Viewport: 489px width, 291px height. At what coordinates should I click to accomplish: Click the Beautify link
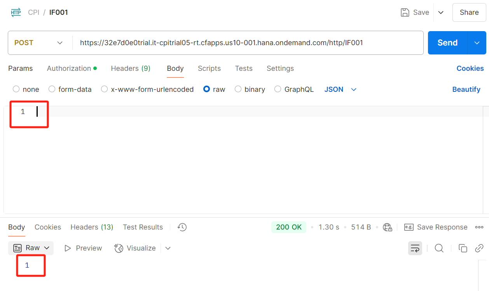[466, 89]
